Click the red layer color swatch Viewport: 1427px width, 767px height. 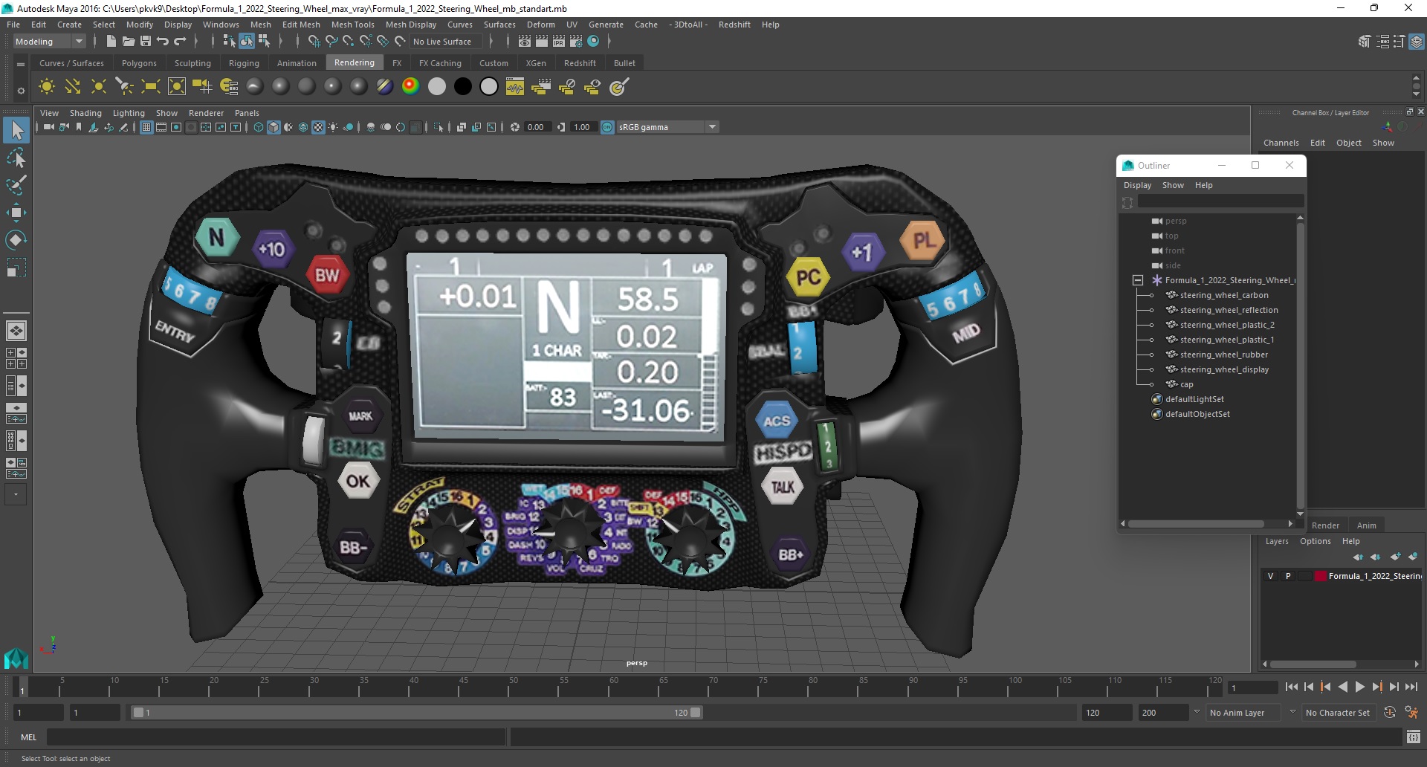[x=1321, y=576]
